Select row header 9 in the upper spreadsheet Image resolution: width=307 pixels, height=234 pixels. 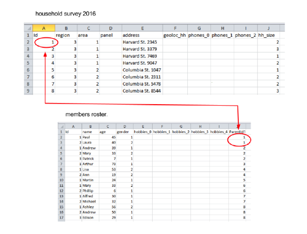pos(28,91)
